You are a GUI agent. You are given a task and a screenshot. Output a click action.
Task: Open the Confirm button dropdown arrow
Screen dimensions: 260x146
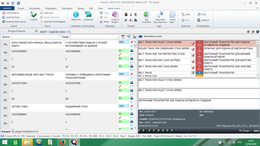coord(33,22)
